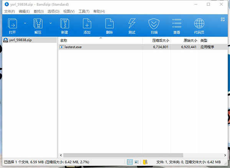Open the 帮助(H) menu
The height and width of the screenshot is (168, 230).
(99, 11)
